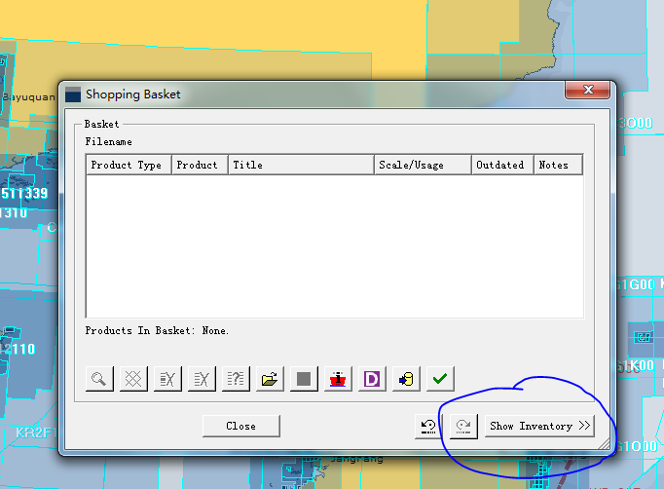Click the database with blue arrow icon

[x=406, y=379]
